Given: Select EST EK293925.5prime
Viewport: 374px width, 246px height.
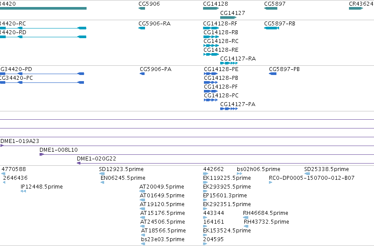Looking at the screenshot, I should [205, 191].
